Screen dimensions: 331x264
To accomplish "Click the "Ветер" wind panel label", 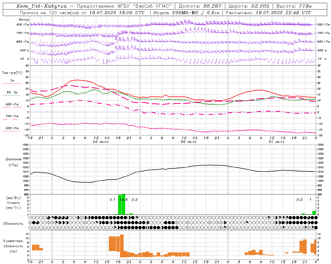I will [24, 20].
